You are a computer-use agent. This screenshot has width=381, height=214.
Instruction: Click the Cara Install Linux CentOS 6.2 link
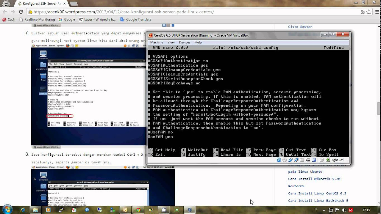pyautogui.click(x=317, y=193)
